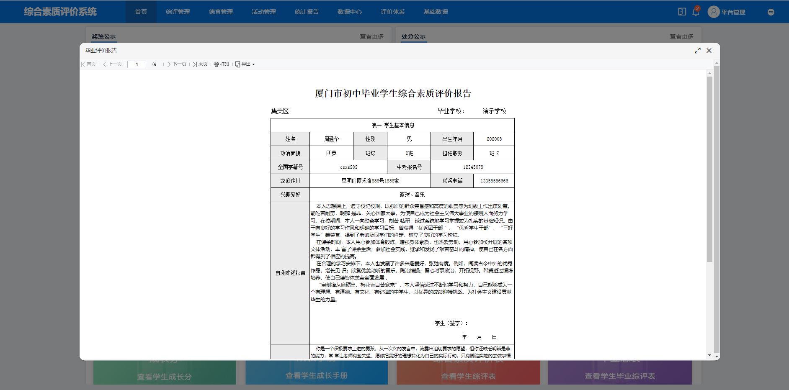Open the 统计报告 menu
The image size is (789, 390).
[307, 12]
